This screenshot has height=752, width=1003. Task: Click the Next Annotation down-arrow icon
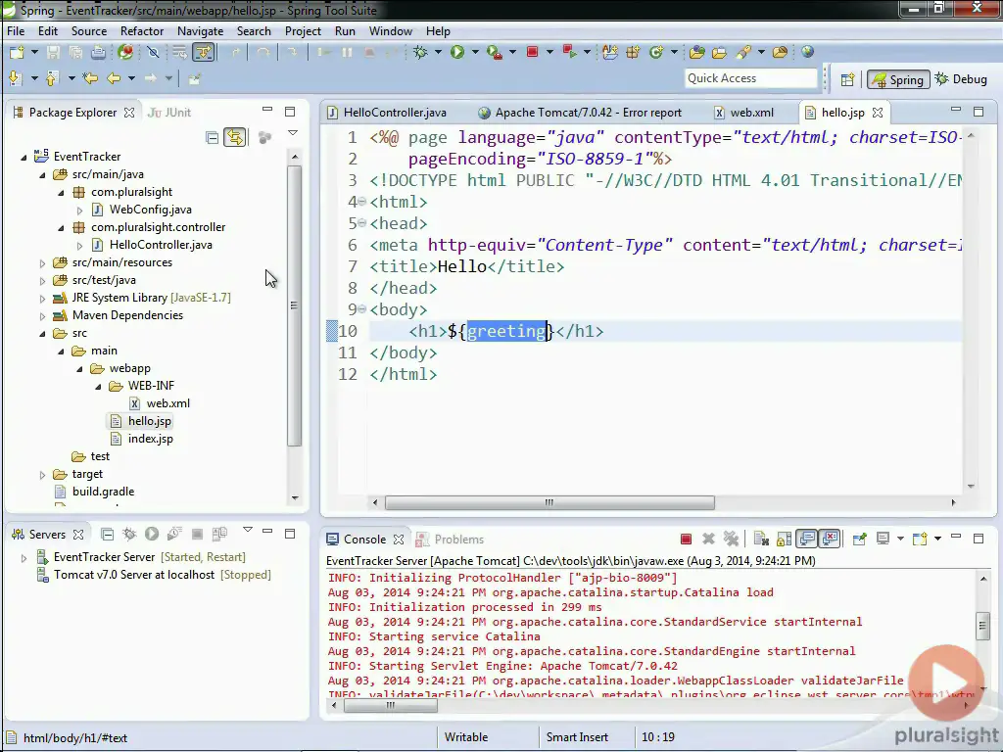(x=16, y=78)
